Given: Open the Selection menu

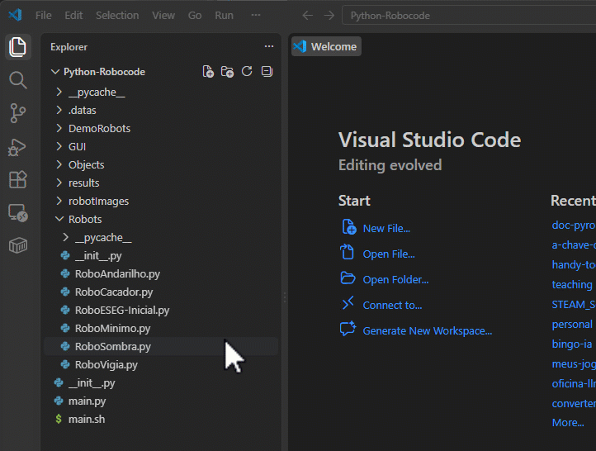Looking at the screenshot, I should [117, 15].
